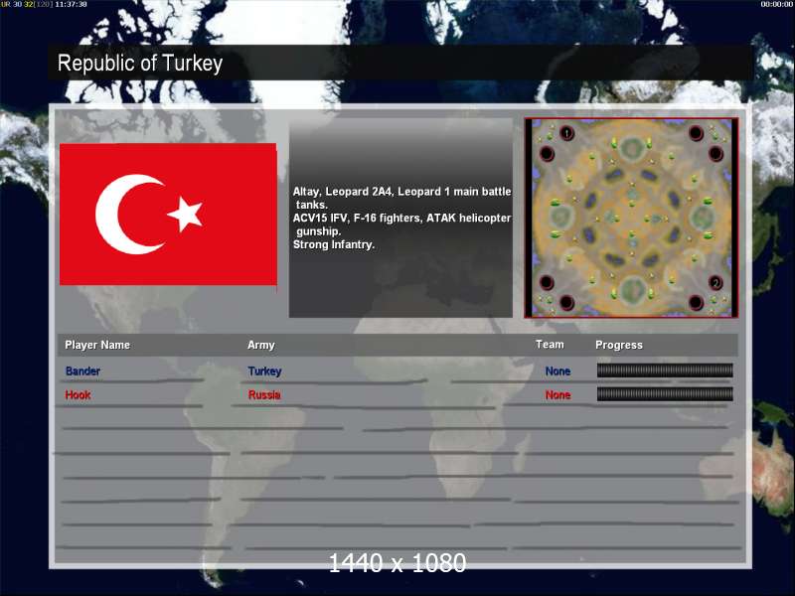This screenshot has width=795, height=596.
Task: Click the Team column header
Action: 550,345
